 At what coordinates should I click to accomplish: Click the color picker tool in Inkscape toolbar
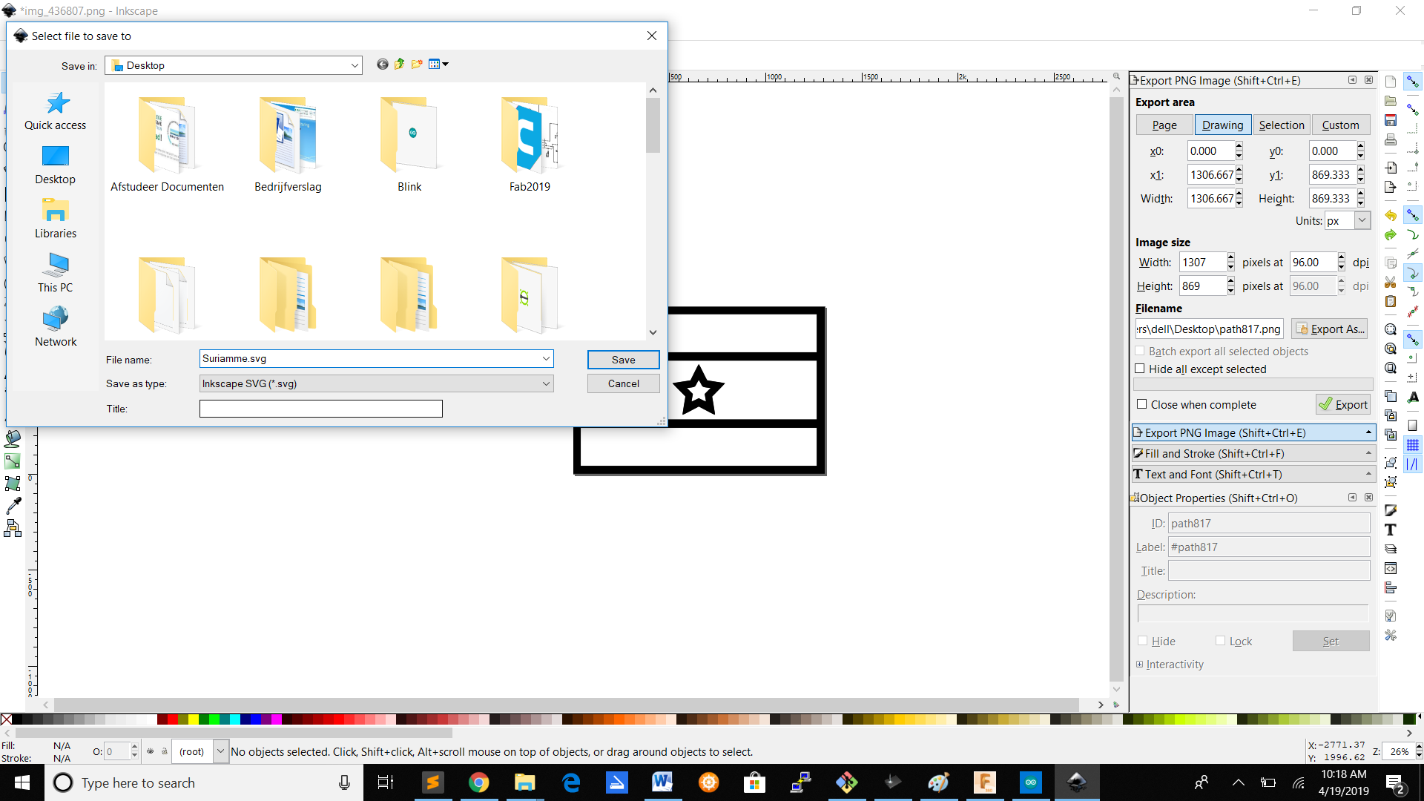(13, 504)
